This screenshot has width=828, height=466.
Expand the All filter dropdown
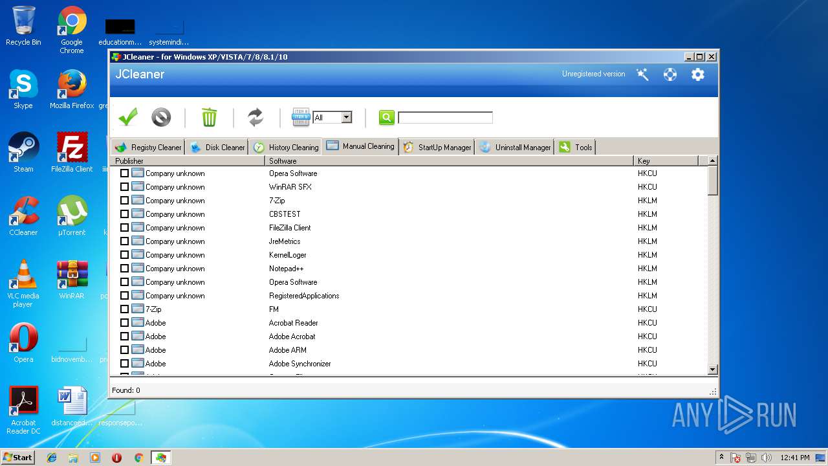pos(347,117)
